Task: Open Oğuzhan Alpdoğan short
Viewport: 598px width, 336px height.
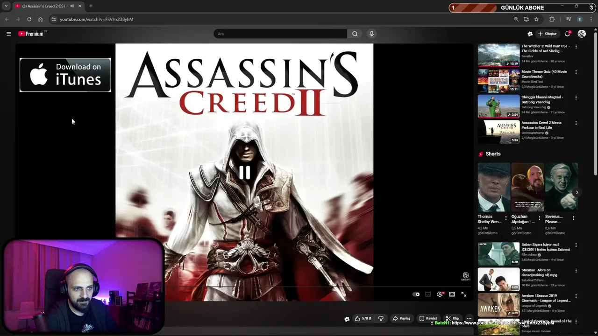Action: (x=527, y=187)
